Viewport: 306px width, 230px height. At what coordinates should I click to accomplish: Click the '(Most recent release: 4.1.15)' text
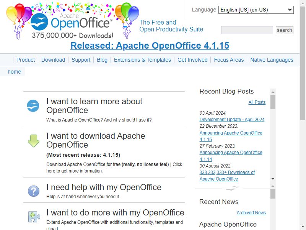coord(83,155)
